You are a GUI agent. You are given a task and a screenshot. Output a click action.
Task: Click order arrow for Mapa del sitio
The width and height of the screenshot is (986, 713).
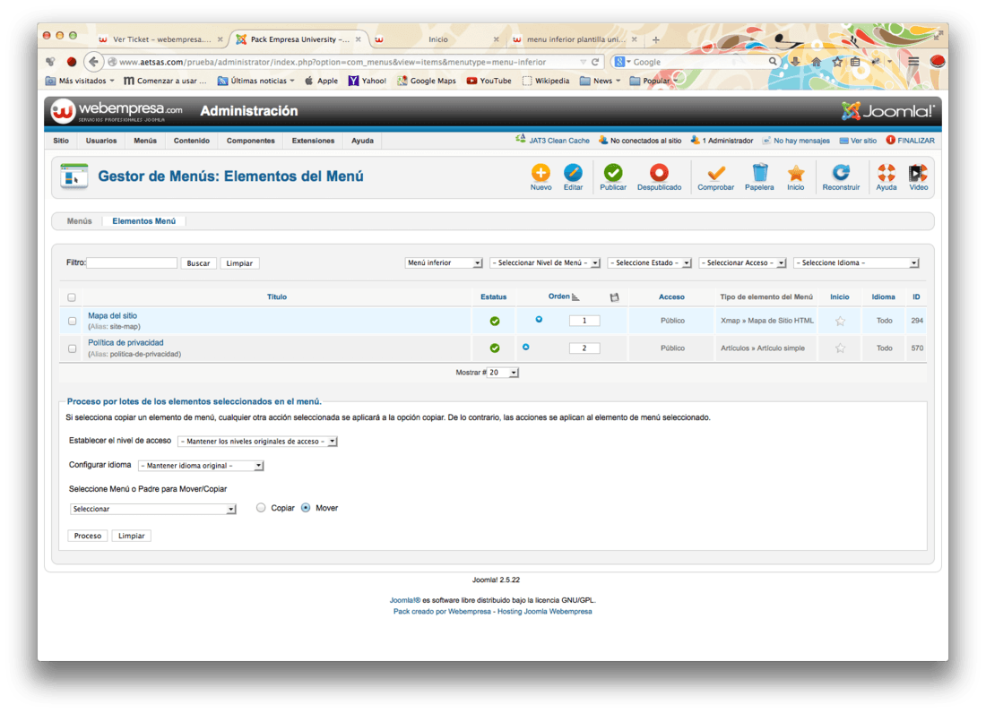539,320
